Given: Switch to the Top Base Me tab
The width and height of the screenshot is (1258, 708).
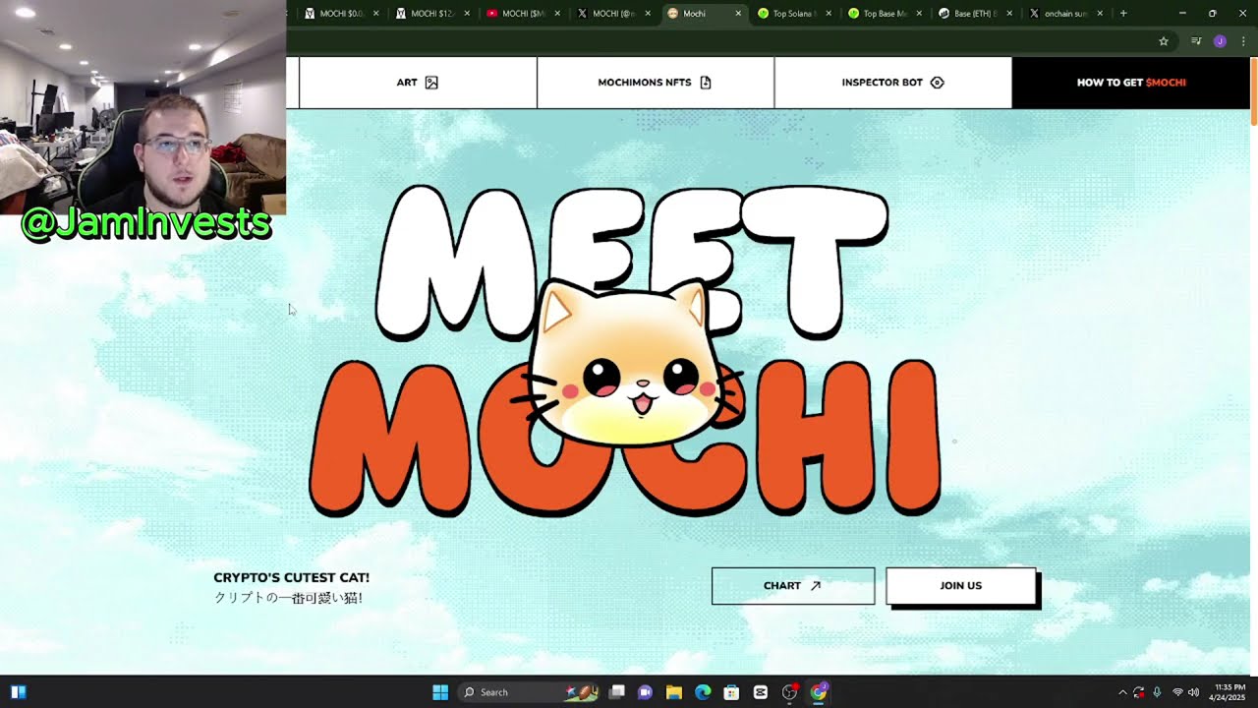Looking at the screenshot, I should click(x=883, y=14).
